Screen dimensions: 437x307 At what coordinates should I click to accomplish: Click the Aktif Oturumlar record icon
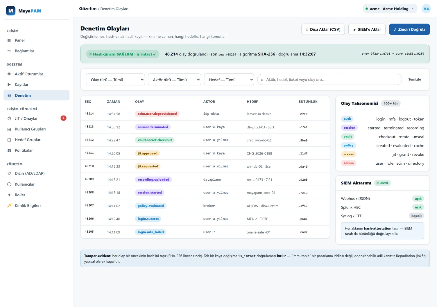(x=9, y=74)
